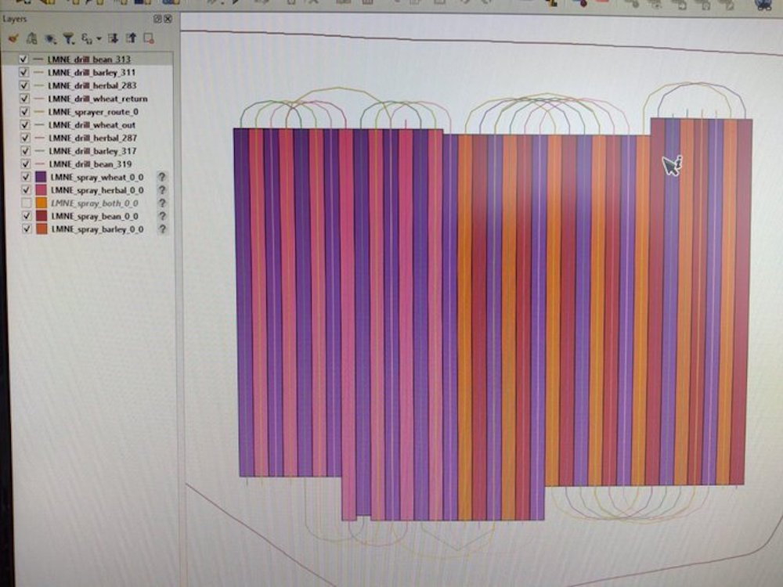
Task: Click the question mark beside LMNE_spray_wheat_0_0
Action: [x=162, y=177]
